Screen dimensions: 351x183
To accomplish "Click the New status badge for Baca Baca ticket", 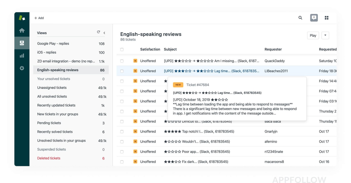I will coord(135,121).
